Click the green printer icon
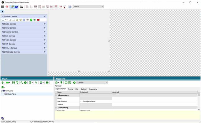The height and width of the screenshot is (123, 201). [x=47, y=83]
